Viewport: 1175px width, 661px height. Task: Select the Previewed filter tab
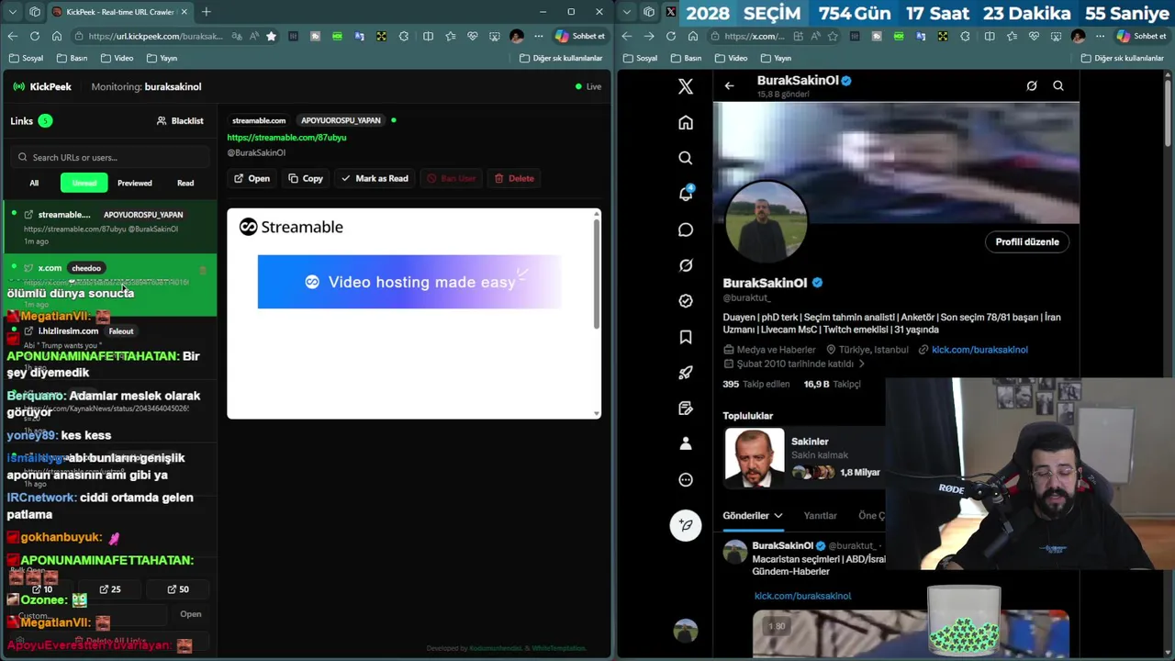(x=135, y=183)
